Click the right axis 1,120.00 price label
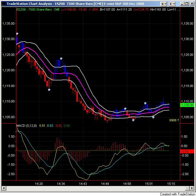Image resolution: width=196 pixels, height=196 pixels. (x=187, y=70)
